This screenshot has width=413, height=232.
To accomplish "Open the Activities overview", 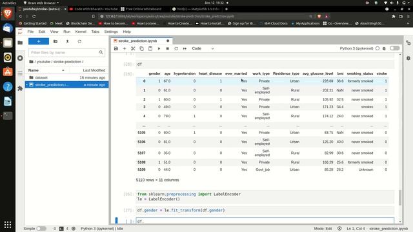I will 9,3.
